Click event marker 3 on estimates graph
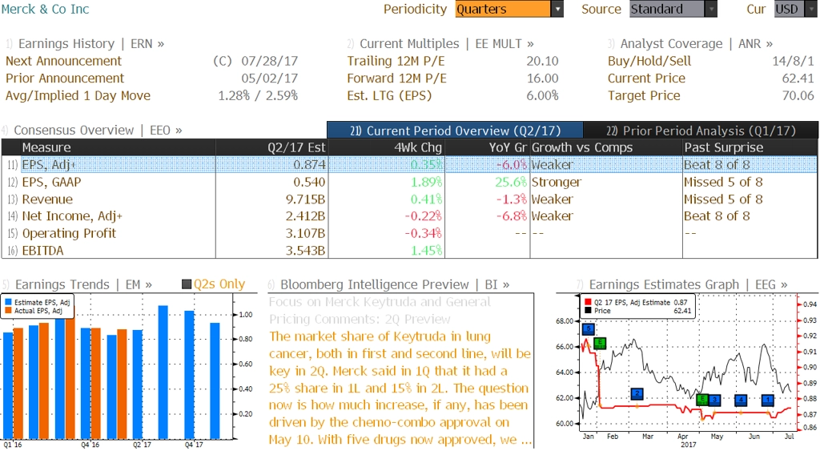The image size is (820, 451). pos(714,400)
